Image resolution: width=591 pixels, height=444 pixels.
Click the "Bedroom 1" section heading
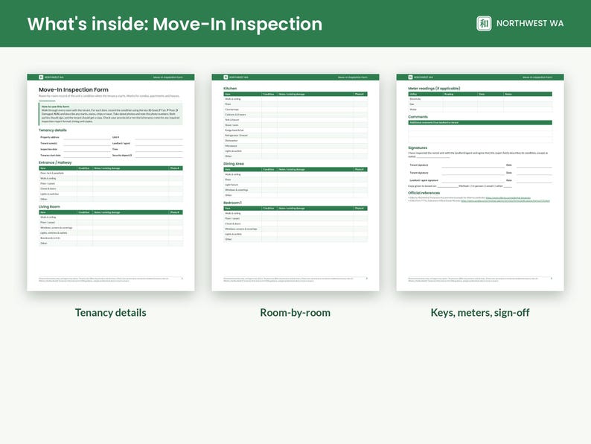coord(232,203)
